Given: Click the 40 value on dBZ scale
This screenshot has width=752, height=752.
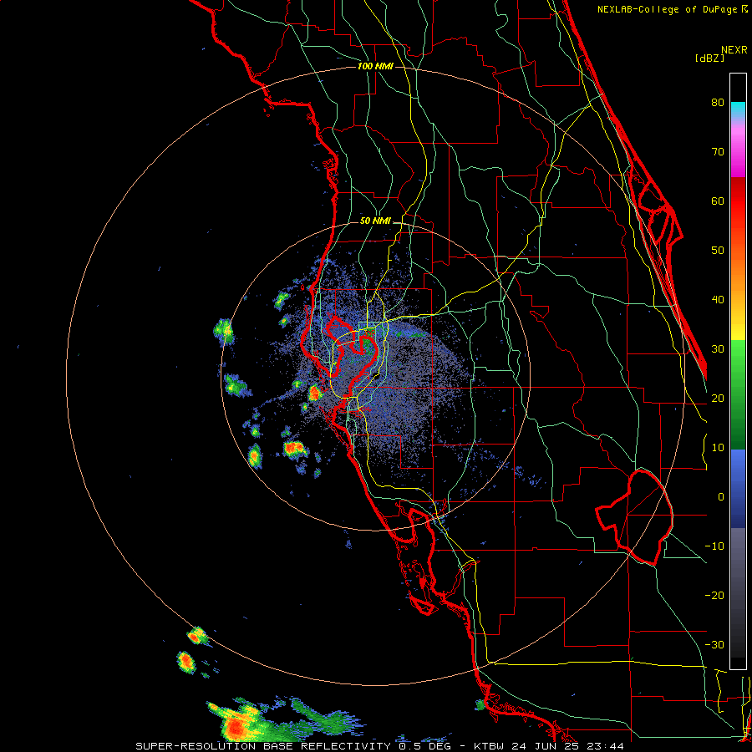Looking at the screenshot, I should (718, 300).
